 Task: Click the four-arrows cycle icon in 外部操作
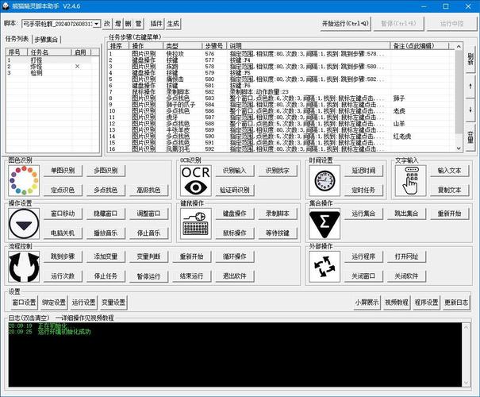tap(324, 267)
